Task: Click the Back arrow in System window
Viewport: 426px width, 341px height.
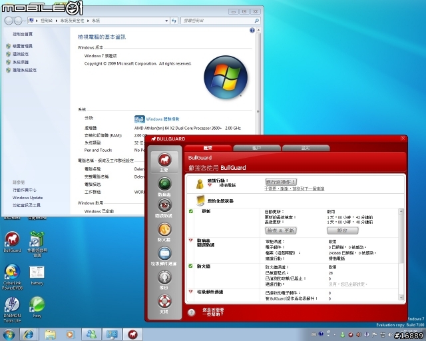Action: click(x=9, y=21)
